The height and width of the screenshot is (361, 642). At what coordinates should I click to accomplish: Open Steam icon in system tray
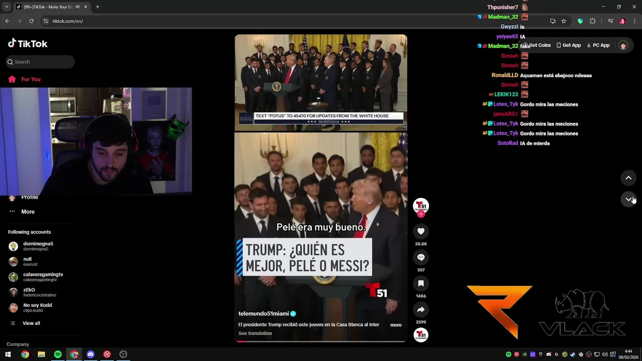coord(572,354)
